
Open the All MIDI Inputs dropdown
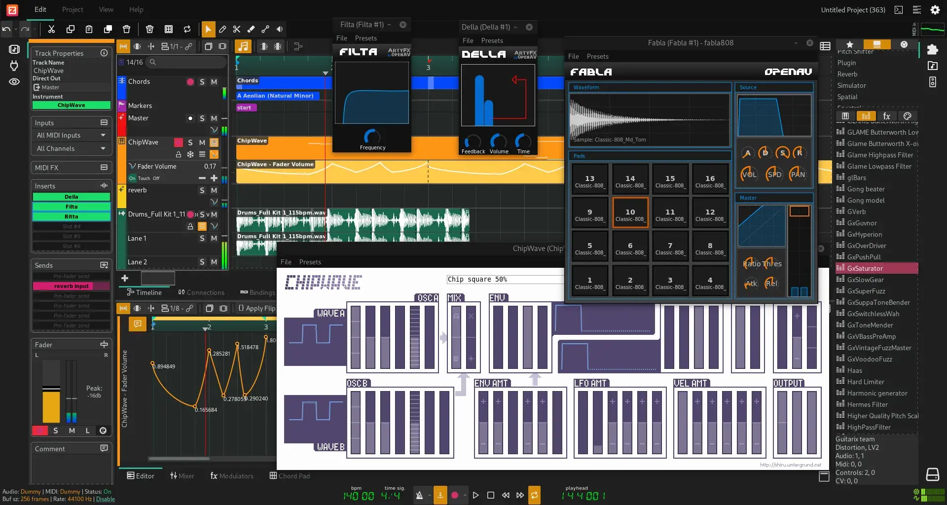pyautogui.click(x=71, y=135)
